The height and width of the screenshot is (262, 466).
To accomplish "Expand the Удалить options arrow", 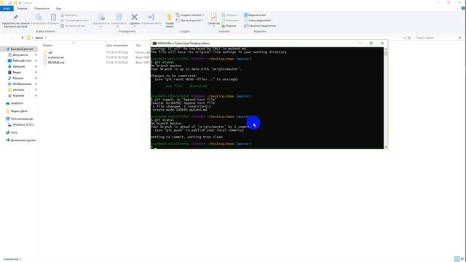I will tap(134, 26).
